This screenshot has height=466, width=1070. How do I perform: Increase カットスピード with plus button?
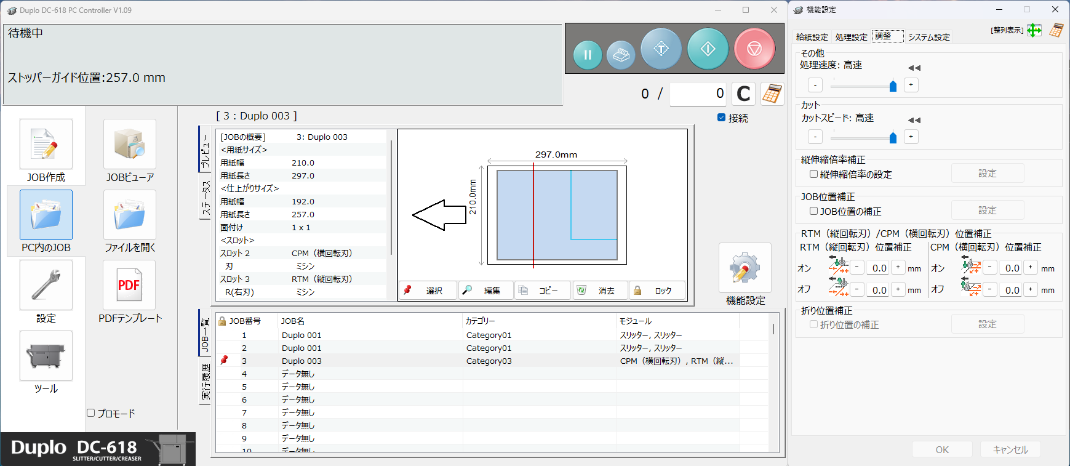[911, 137]
